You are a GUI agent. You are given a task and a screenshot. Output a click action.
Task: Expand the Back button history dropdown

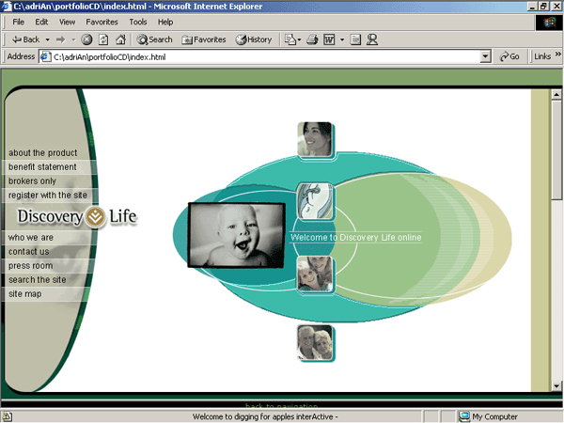[x=46, y=39]
